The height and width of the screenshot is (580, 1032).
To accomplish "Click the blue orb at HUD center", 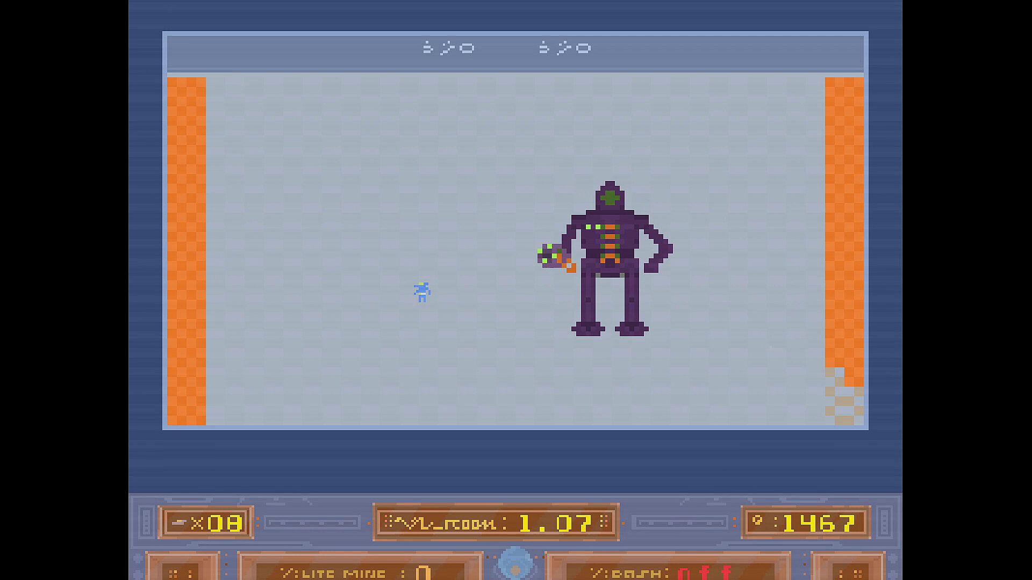I will click(x=515, y=563).
